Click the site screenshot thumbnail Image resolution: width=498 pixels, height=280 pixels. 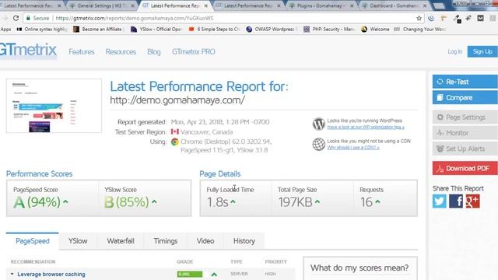click(54, 106)
